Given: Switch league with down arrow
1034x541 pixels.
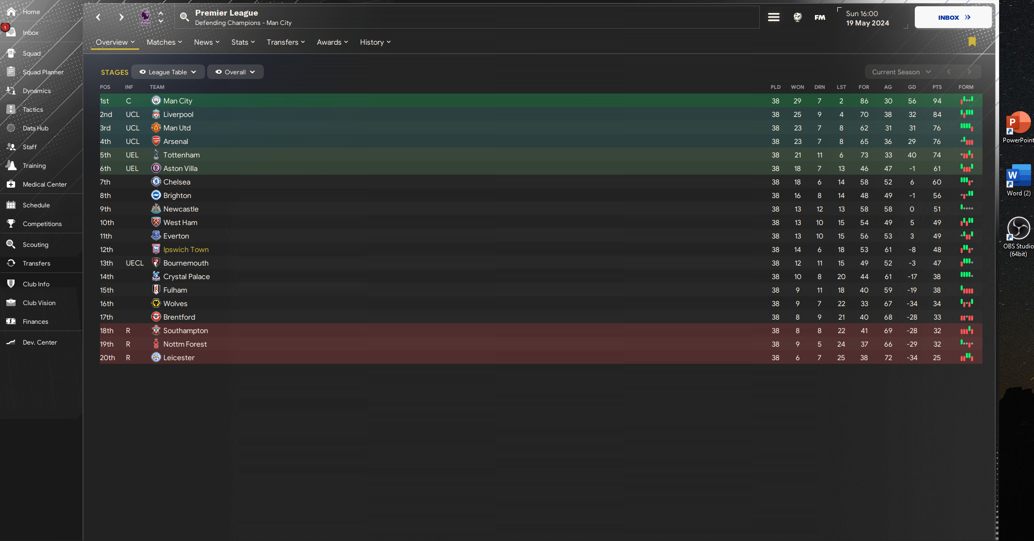Looking at the screenshot, I should click(161, 21).
